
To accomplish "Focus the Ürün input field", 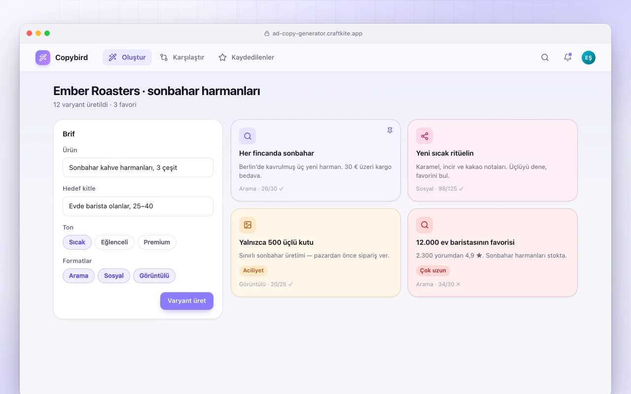I will (x=138, y=167).
